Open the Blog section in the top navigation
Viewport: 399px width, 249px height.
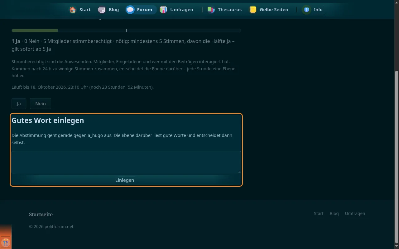pyautogui.click(x=108, y=10)
